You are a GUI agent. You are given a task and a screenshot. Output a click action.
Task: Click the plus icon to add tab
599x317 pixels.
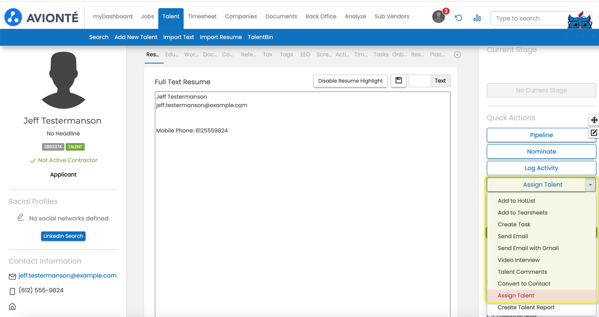(x=457, y=55)
